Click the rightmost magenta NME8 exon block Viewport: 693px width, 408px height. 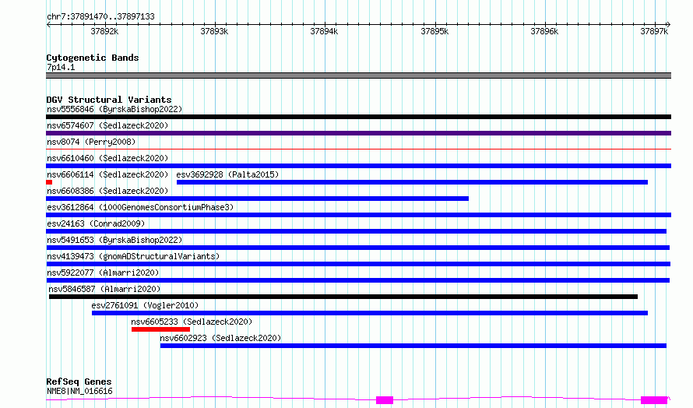pos(654,400)
